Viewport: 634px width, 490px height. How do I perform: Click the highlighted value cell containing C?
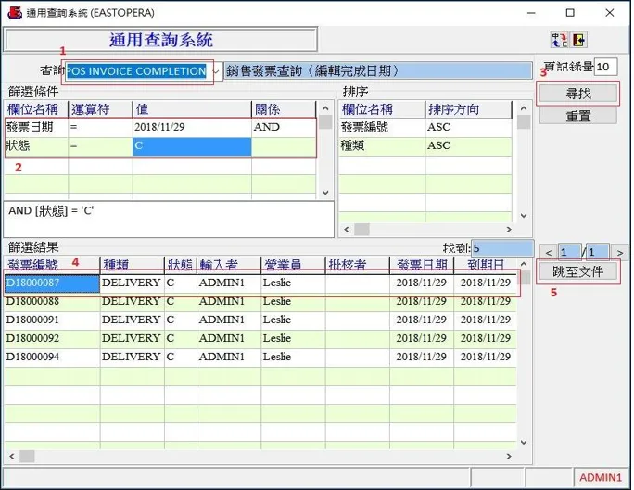191,146
